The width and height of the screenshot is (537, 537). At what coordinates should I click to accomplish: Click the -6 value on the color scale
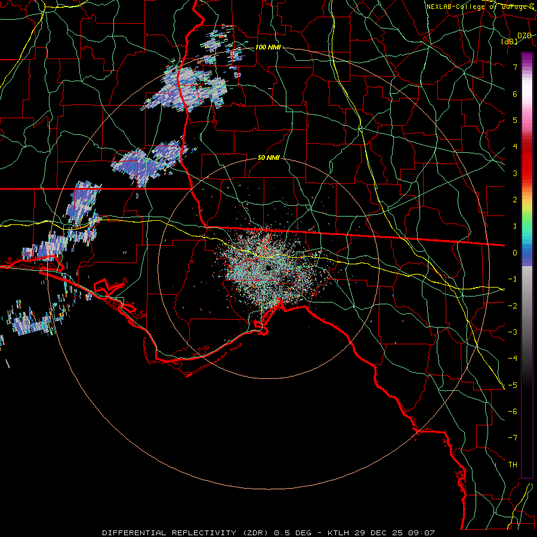513,412
